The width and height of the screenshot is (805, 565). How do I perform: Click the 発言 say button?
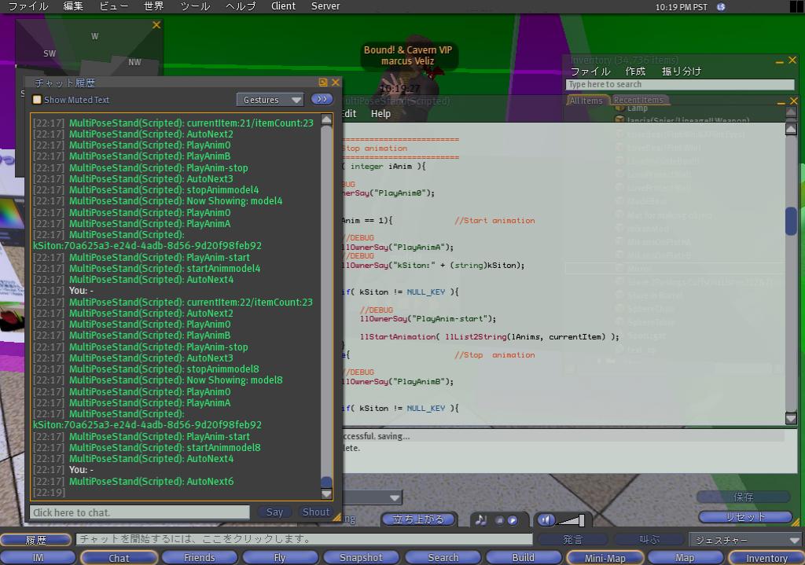572,540
